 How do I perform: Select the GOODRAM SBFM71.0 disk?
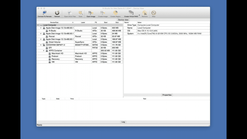click(80, 45)
